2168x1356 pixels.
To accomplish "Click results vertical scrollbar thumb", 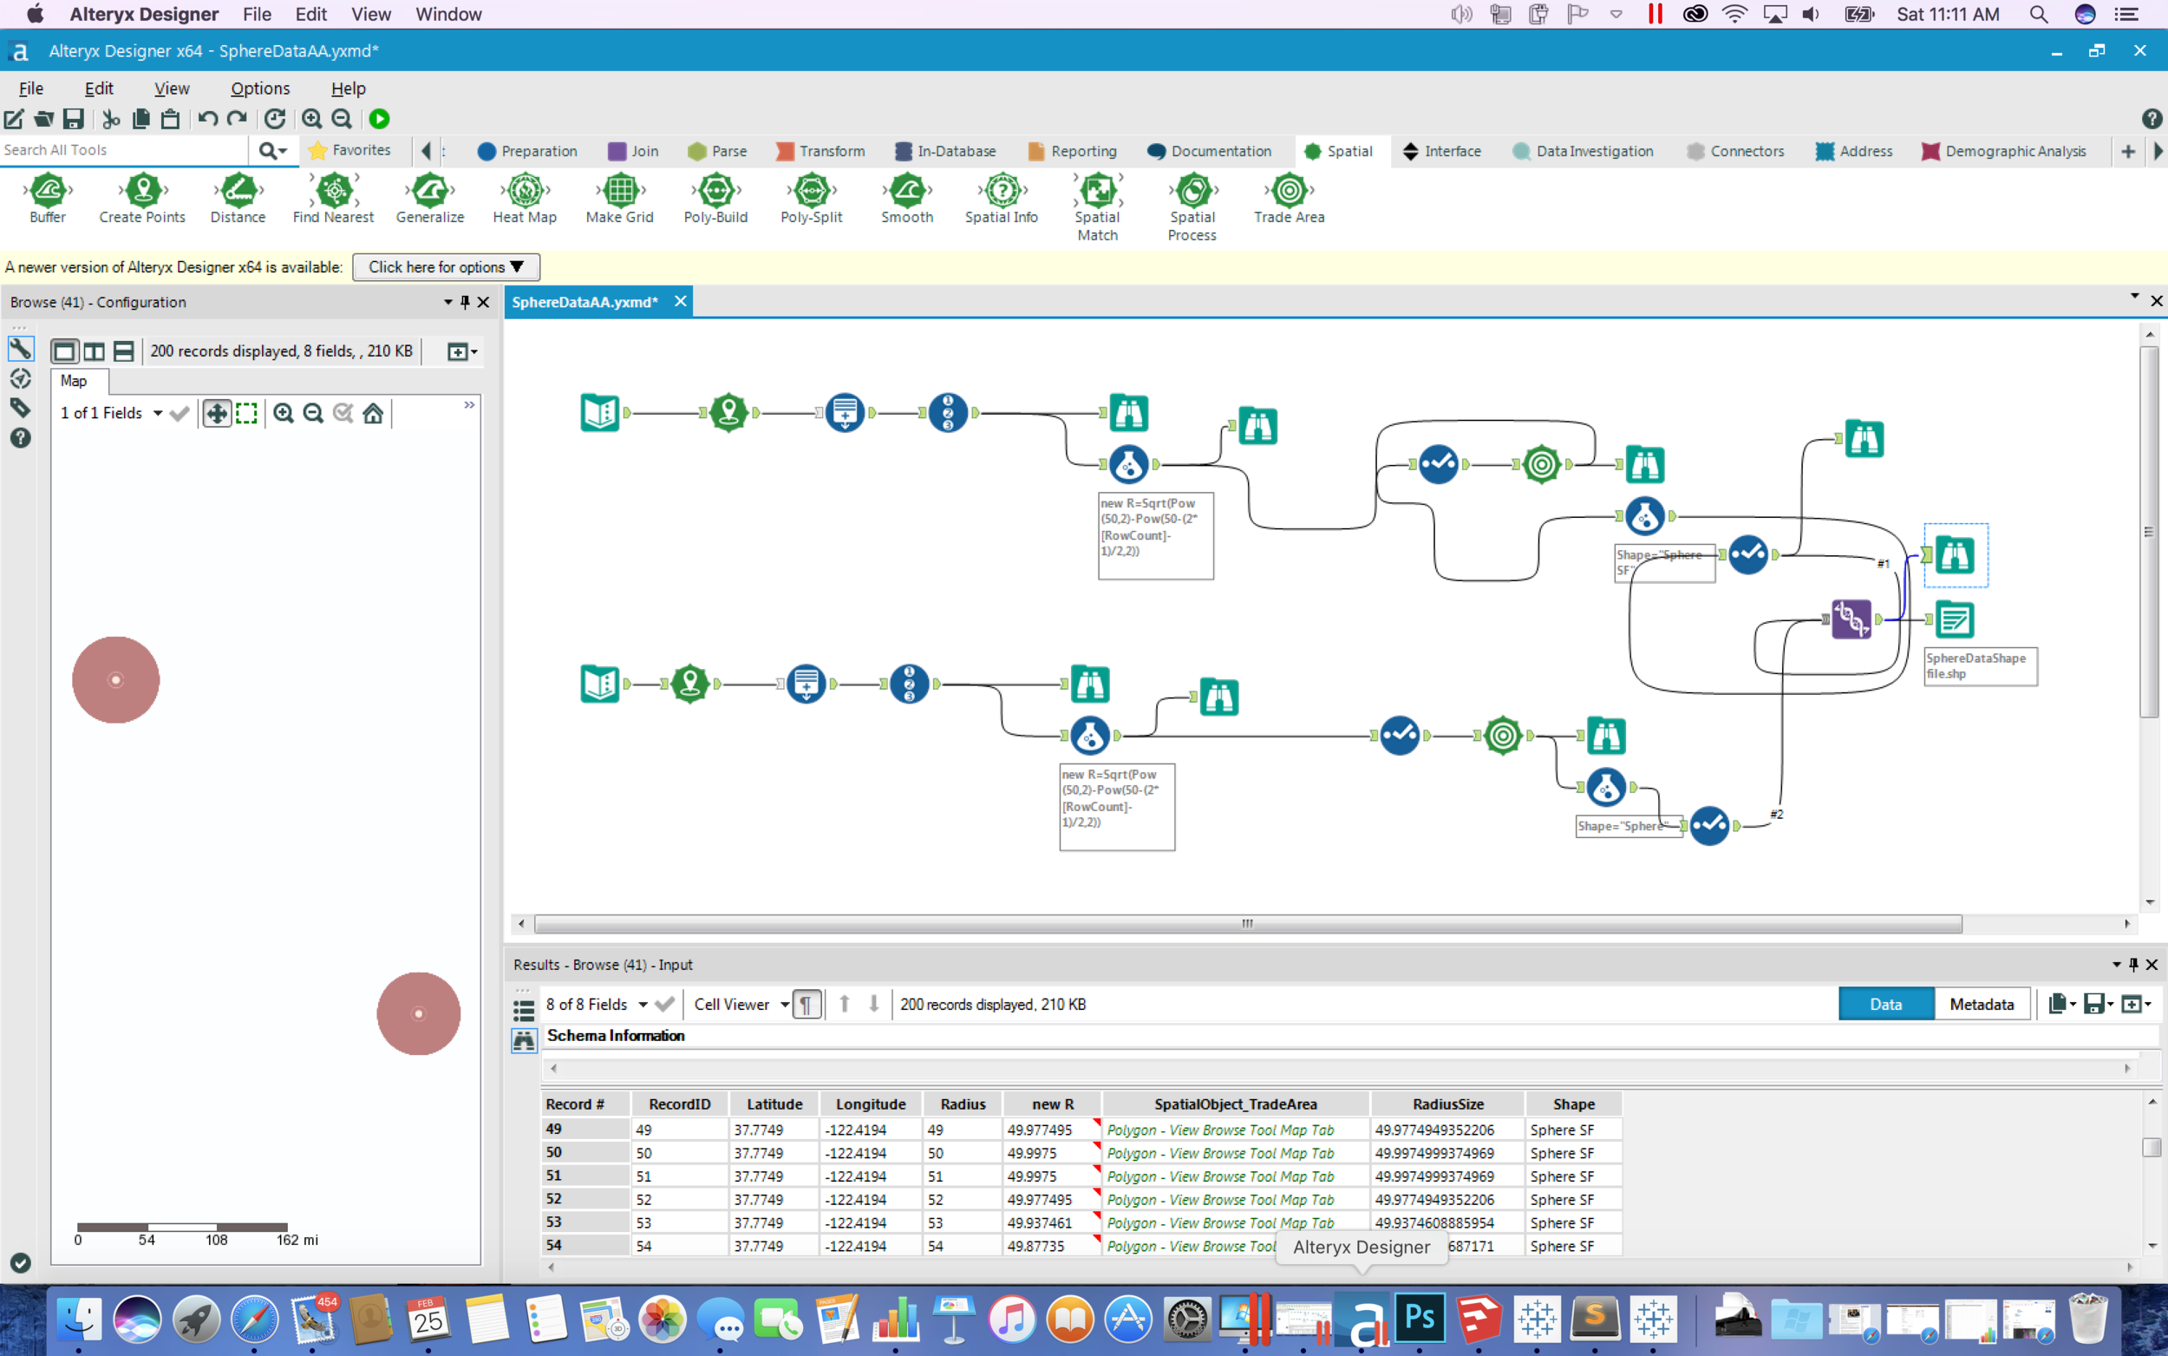I will click(2152, 1147).
